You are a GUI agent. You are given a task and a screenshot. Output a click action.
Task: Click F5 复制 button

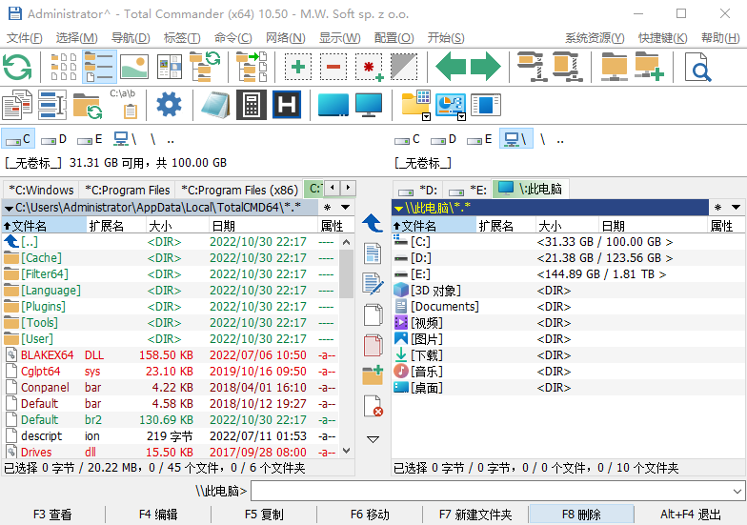(x=264, y=515)
